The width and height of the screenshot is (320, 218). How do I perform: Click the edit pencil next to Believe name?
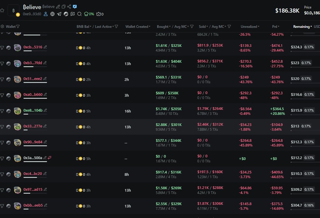click(x=58, y=7)
